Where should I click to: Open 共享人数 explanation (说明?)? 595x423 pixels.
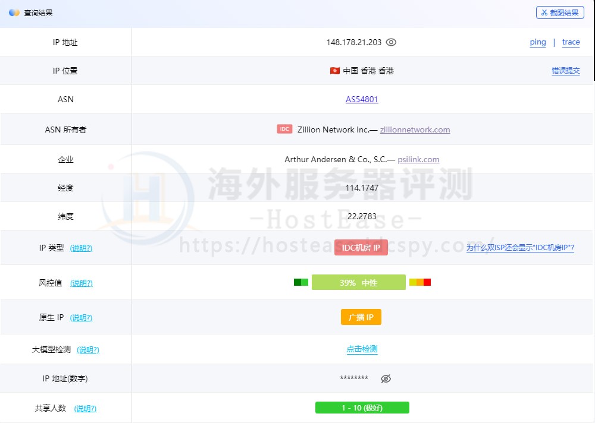85,409
